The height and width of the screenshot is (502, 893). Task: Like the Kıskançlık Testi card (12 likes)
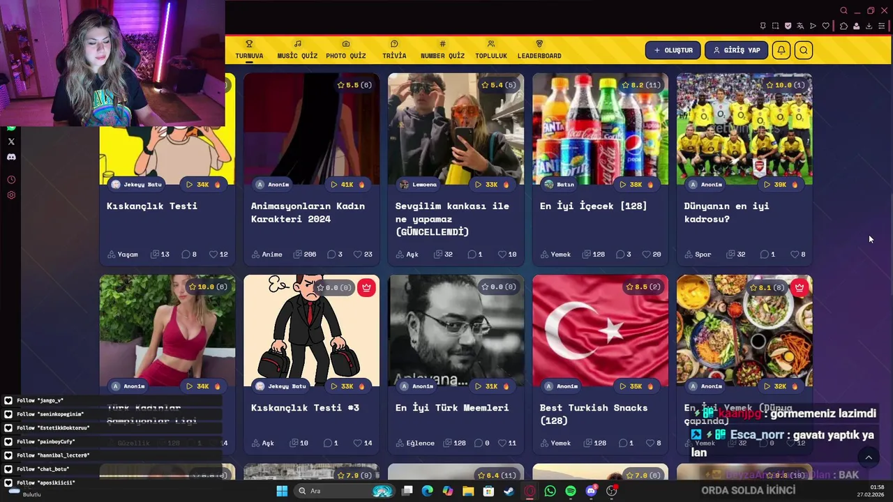click(x=219, y=254)
